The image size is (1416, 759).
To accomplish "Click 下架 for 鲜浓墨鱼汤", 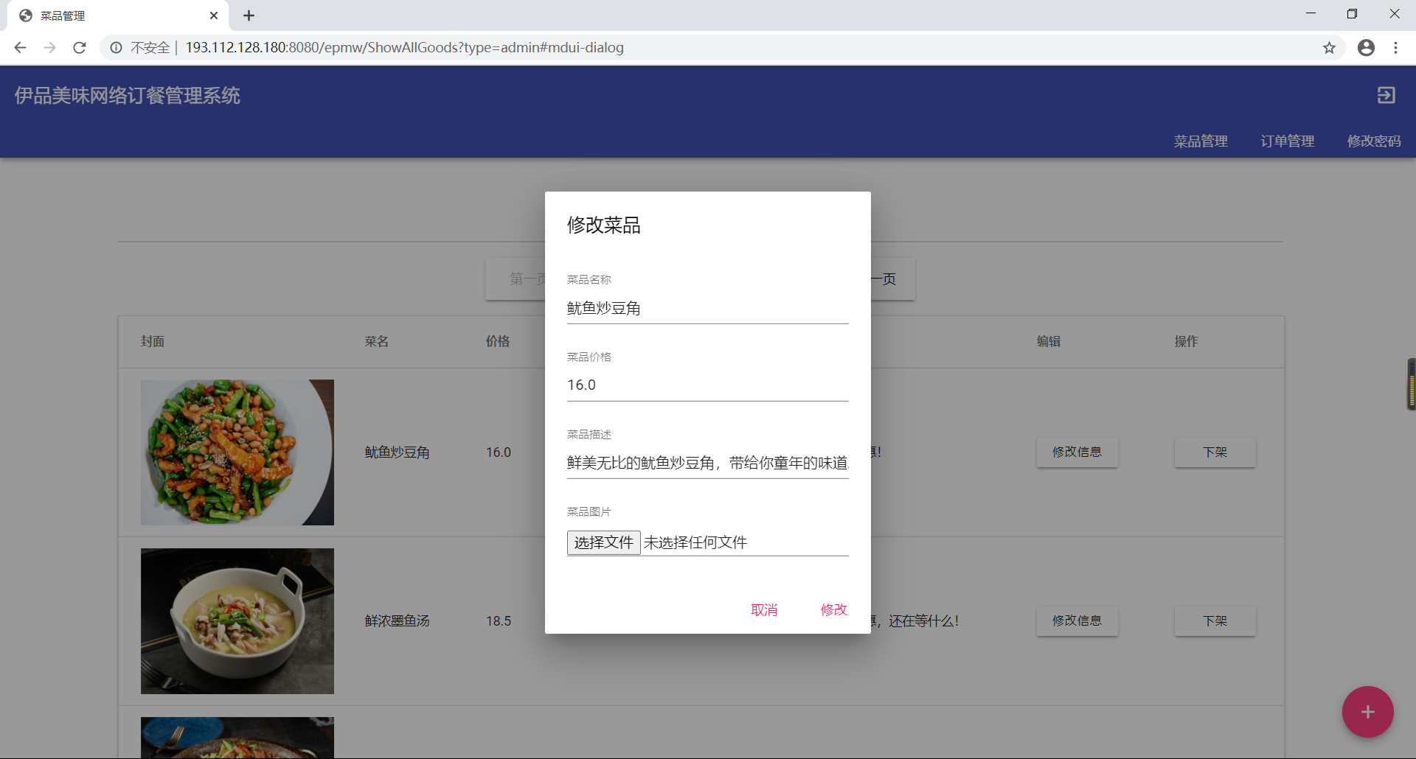I will 1215,620.
